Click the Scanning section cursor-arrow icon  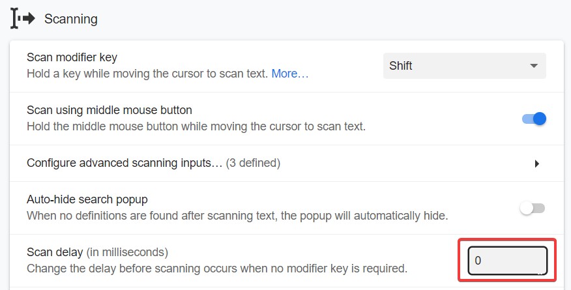[x=22, y=18]
